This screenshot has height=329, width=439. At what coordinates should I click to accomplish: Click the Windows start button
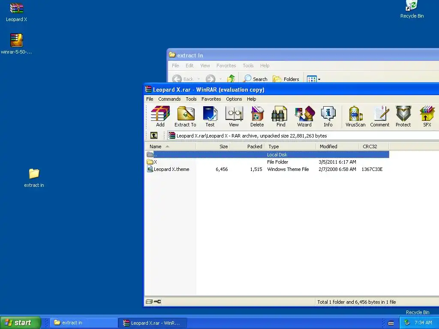(20, 323)
